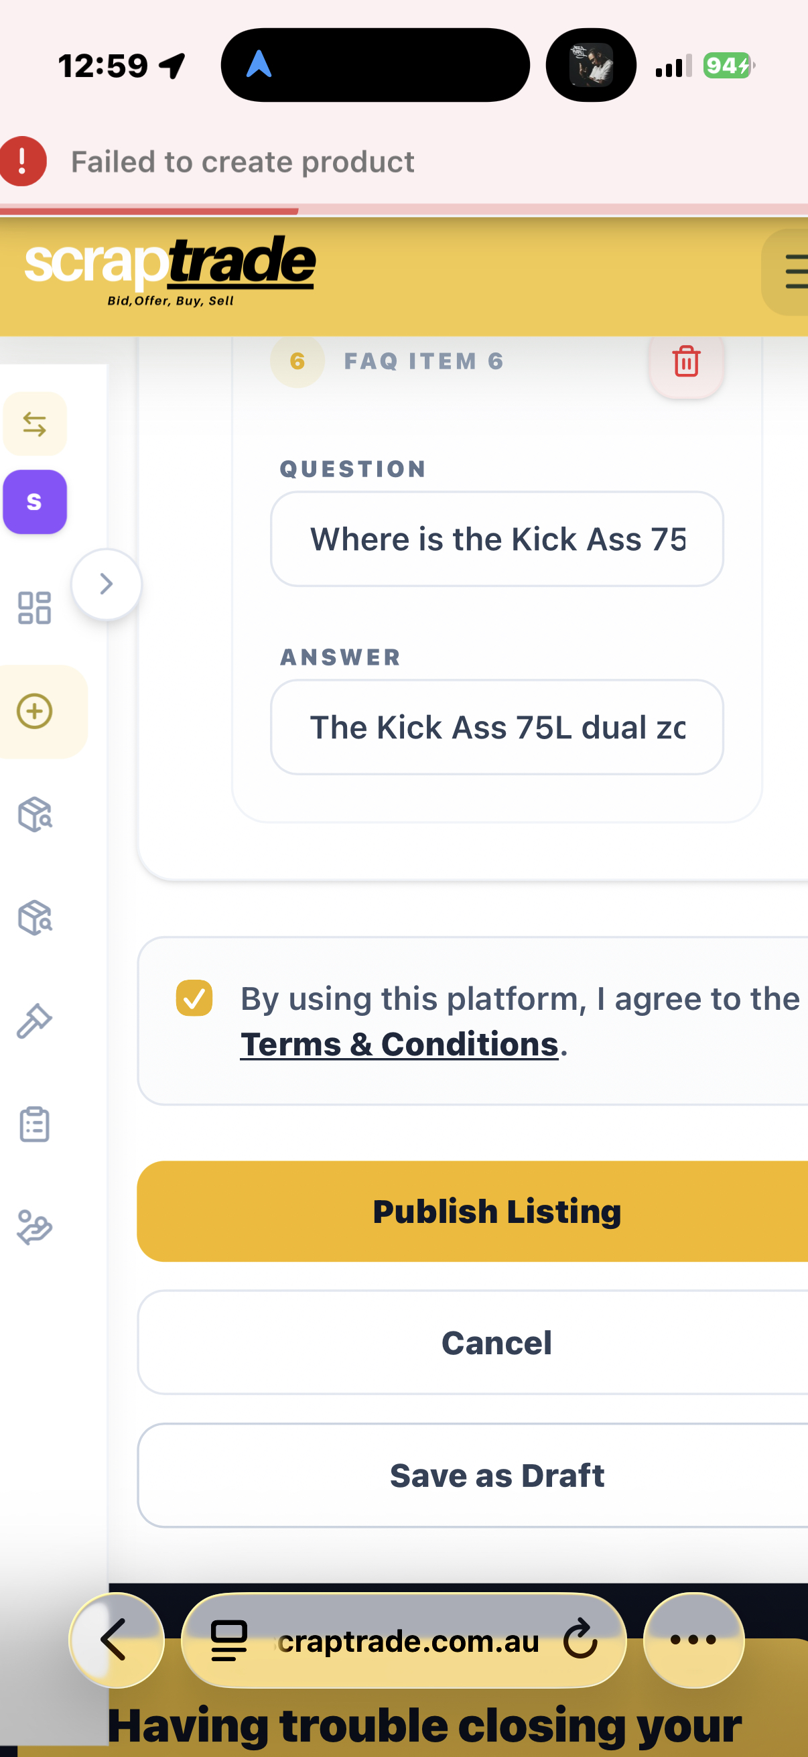Screen dimensions: 808x1757
Task: Uncheck the Terms & Conditions agreement checkbox
Action: coord(194,998)
